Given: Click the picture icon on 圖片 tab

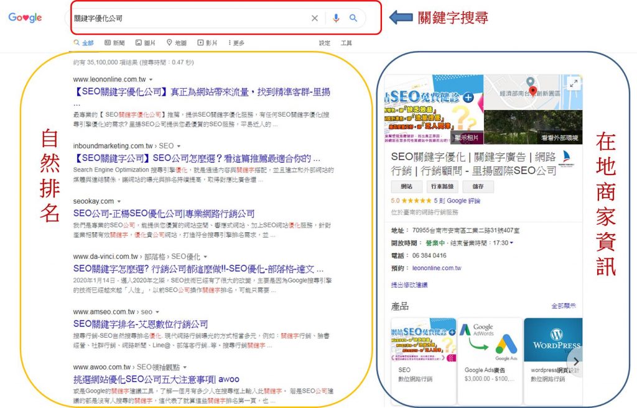Looking at the screenshot, I should pos(138,42).
